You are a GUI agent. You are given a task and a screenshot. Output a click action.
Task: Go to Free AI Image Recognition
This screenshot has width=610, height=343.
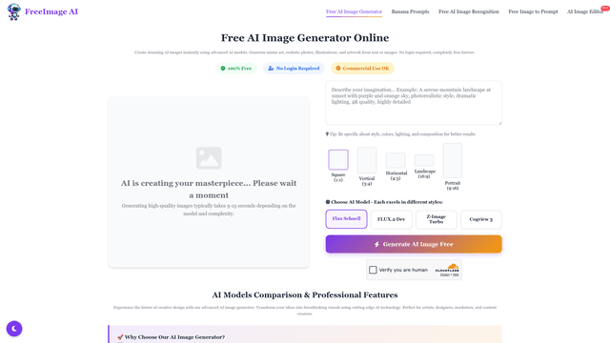coord(469,11)
